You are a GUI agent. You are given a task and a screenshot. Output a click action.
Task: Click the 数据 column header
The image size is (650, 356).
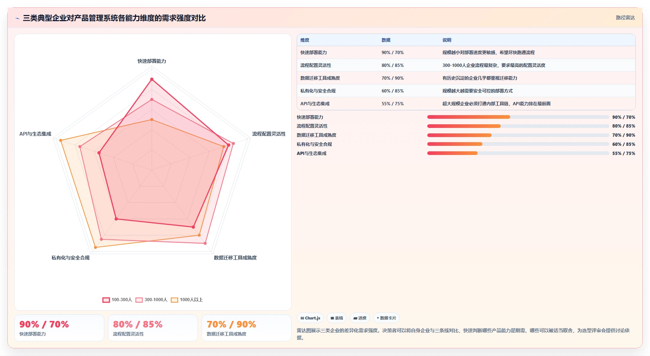pos(386,40)
